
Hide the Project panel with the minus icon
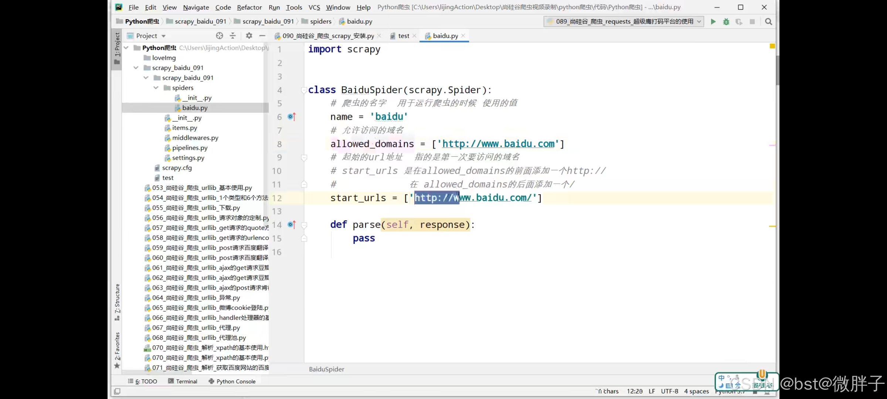(x=262, y=36)
